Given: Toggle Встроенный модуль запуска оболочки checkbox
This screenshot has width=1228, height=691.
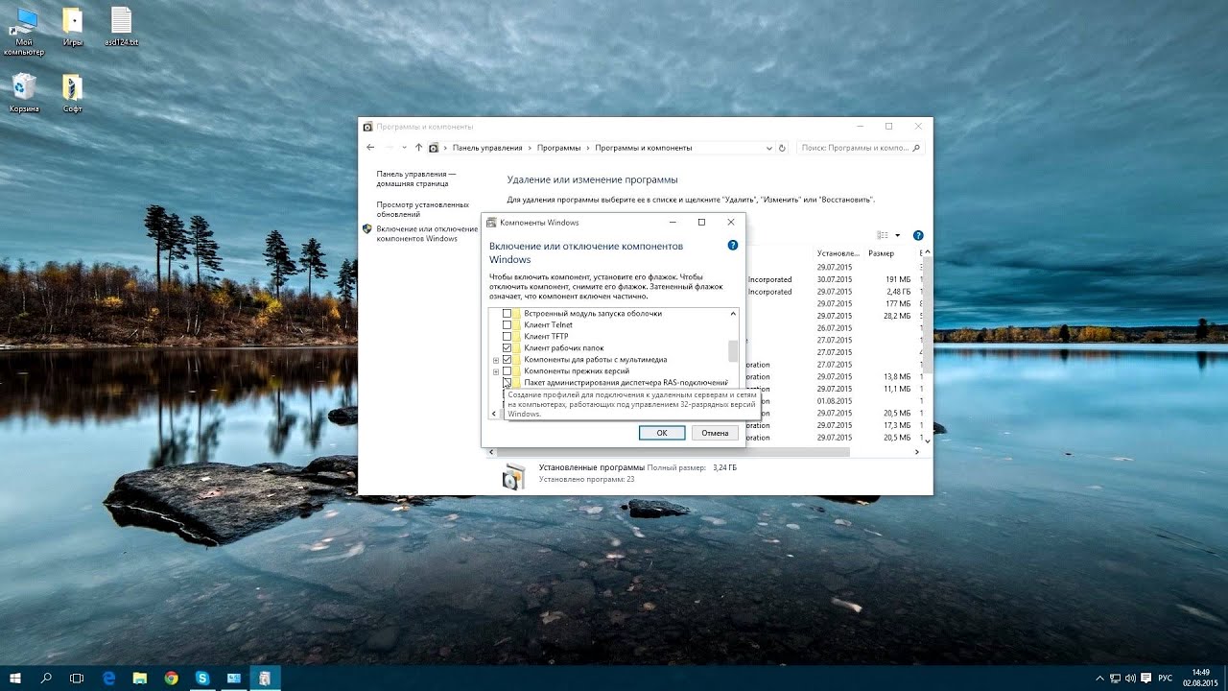Looking at the screenshot, I should tap(508, 314).
